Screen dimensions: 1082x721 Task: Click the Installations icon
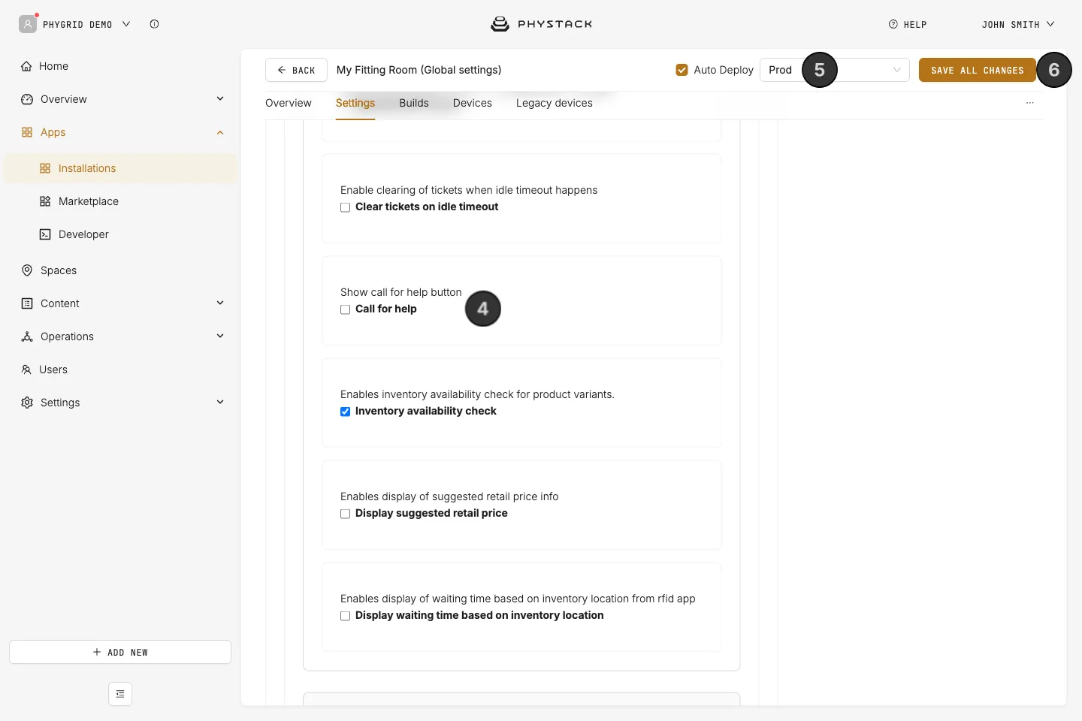(45, 168)
